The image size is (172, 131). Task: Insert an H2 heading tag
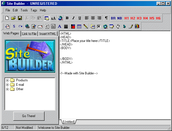point(133,18)
